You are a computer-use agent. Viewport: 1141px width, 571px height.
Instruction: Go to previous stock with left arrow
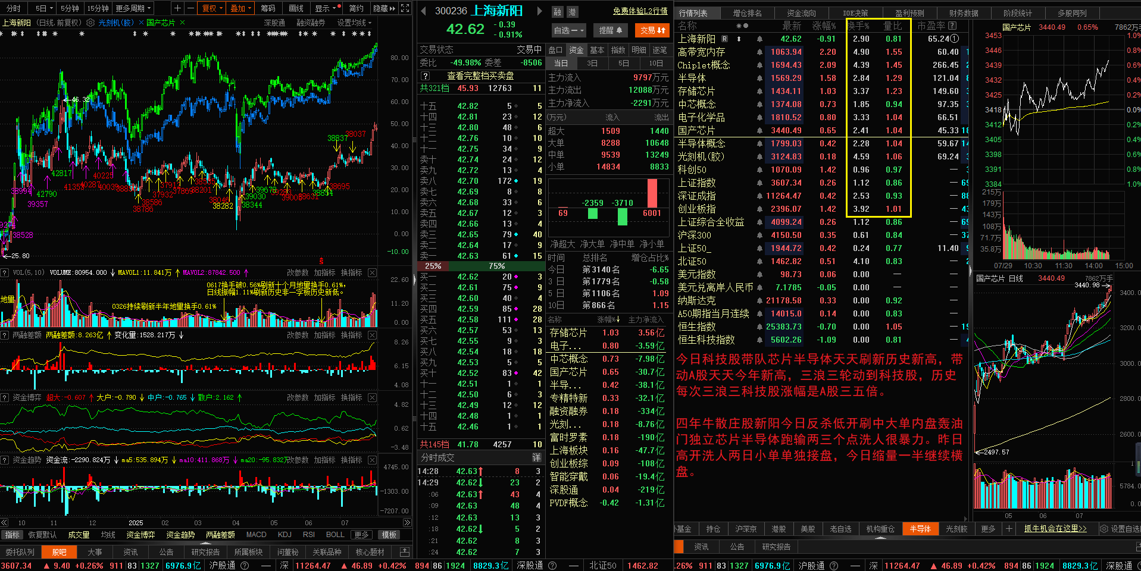(423, 11)
